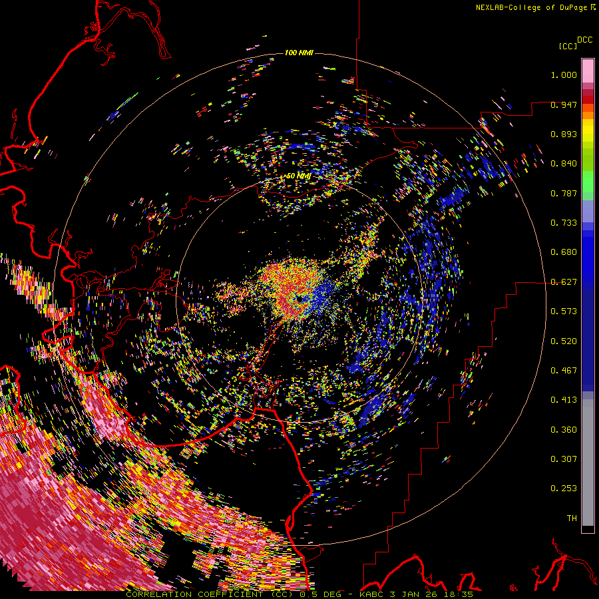Click the pink segment of the color bar
Viewport: 599px width, 599px height.
click(588, 71)
